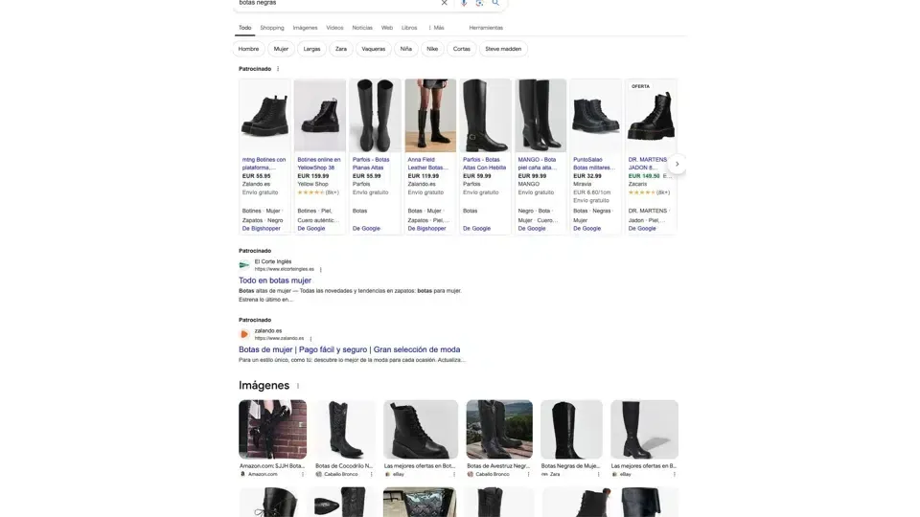Clear the search box with the X icon
This screenshot has width=920, height=517.
[x=444, y=3]
